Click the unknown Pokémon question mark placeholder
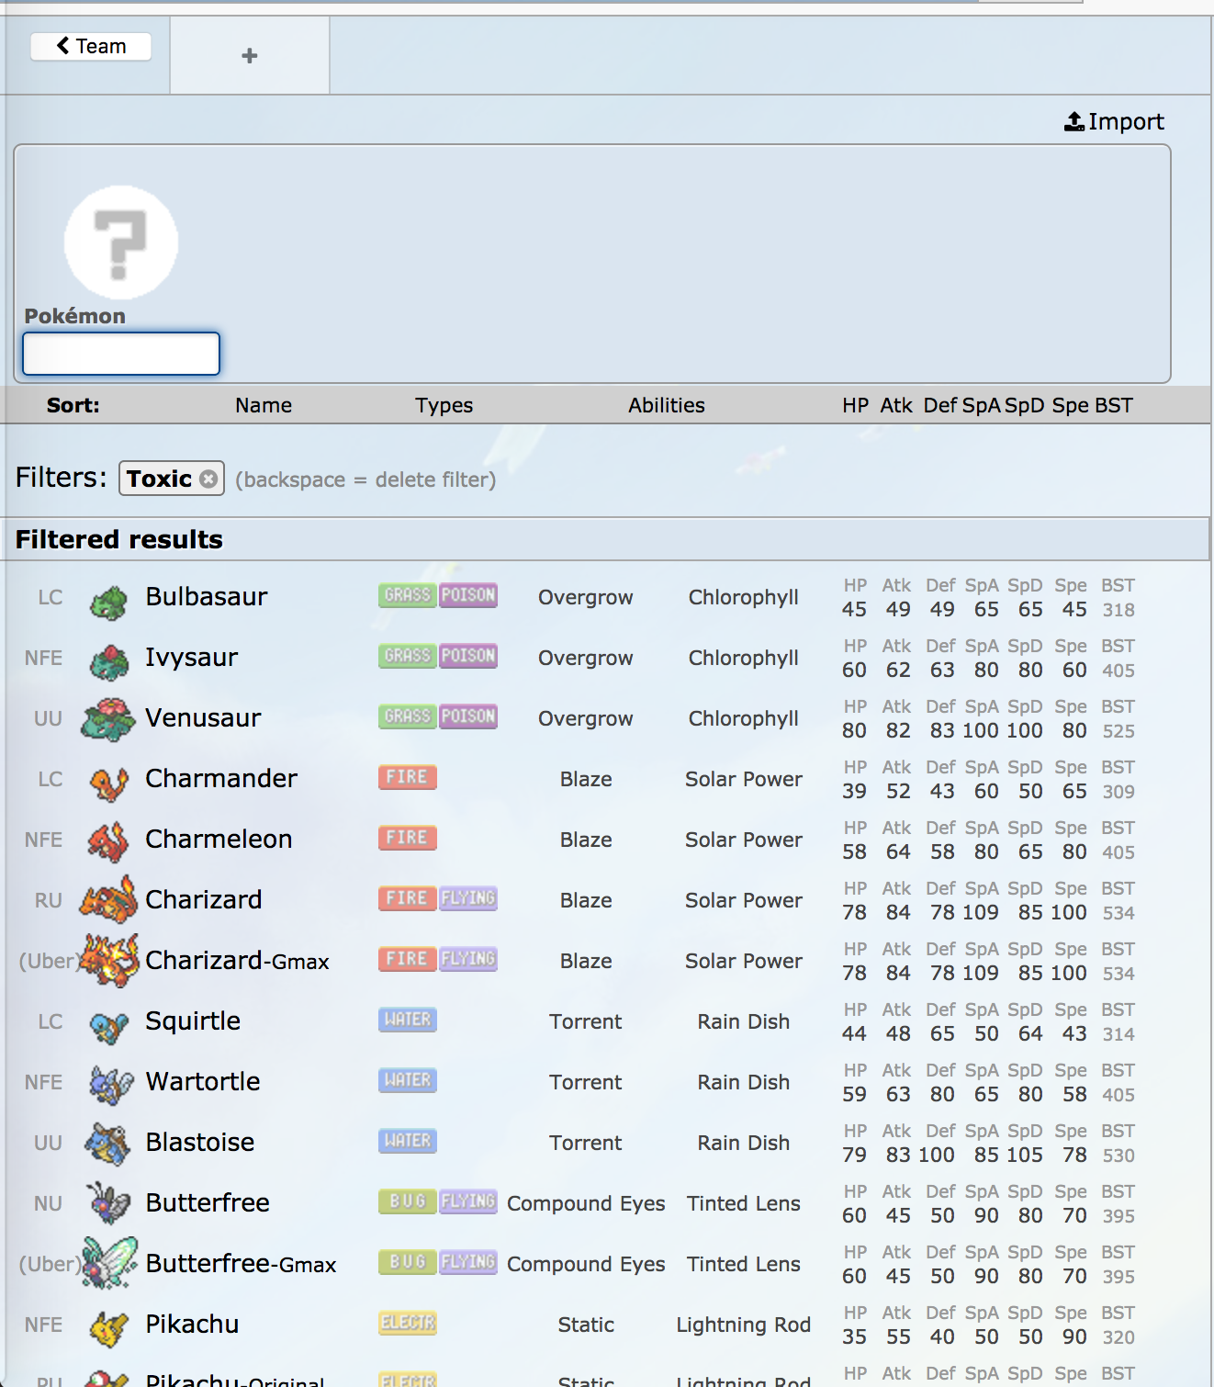Viewport: 1214px width, 1387px height. [121, 243]
